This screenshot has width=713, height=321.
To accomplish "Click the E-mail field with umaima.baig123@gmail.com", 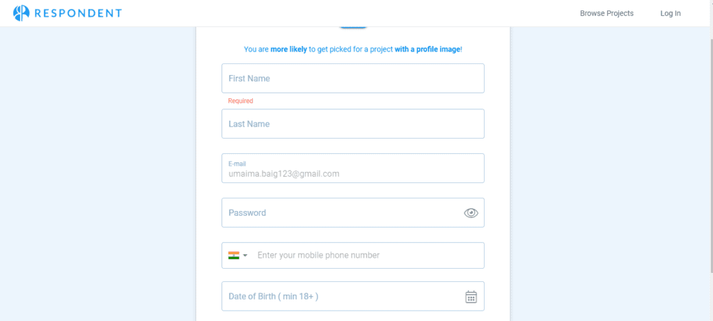I will [x=353, y=169].
